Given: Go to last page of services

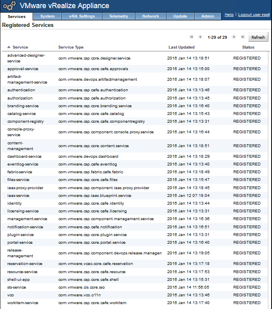Looking at the screenshot, I should coord(243,37).
